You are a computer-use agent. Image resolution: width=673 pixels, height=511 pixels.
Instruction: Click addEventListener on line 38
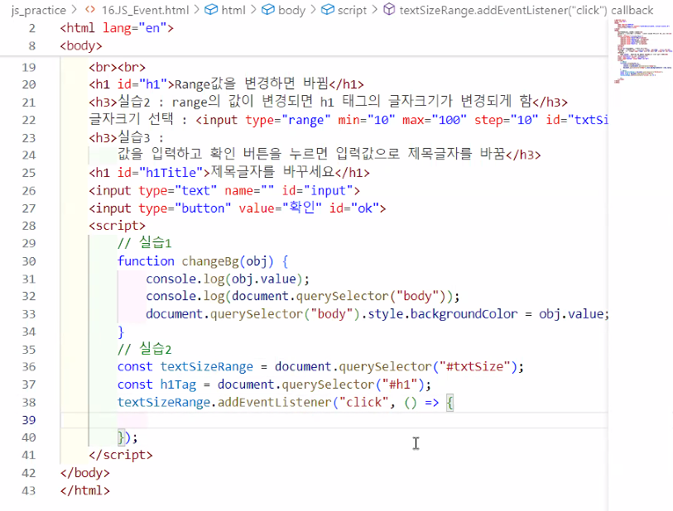(275, 403)
